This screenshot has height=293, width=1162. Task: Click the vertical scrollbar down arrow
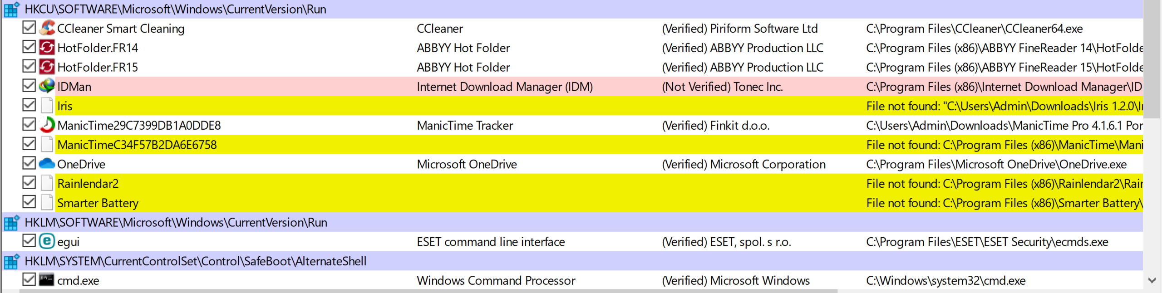[1152, 280]
